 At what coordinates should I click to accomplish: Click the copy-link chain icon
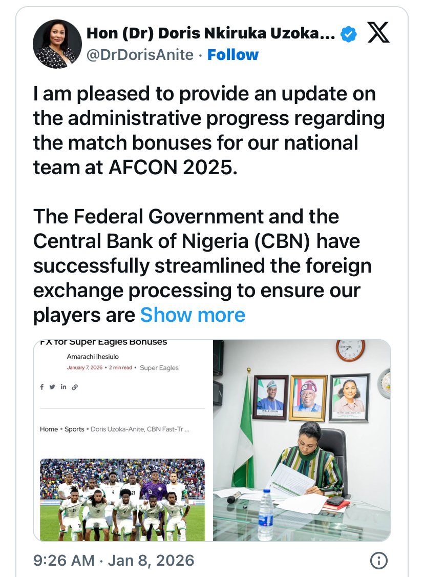click(x=75, y=387)
